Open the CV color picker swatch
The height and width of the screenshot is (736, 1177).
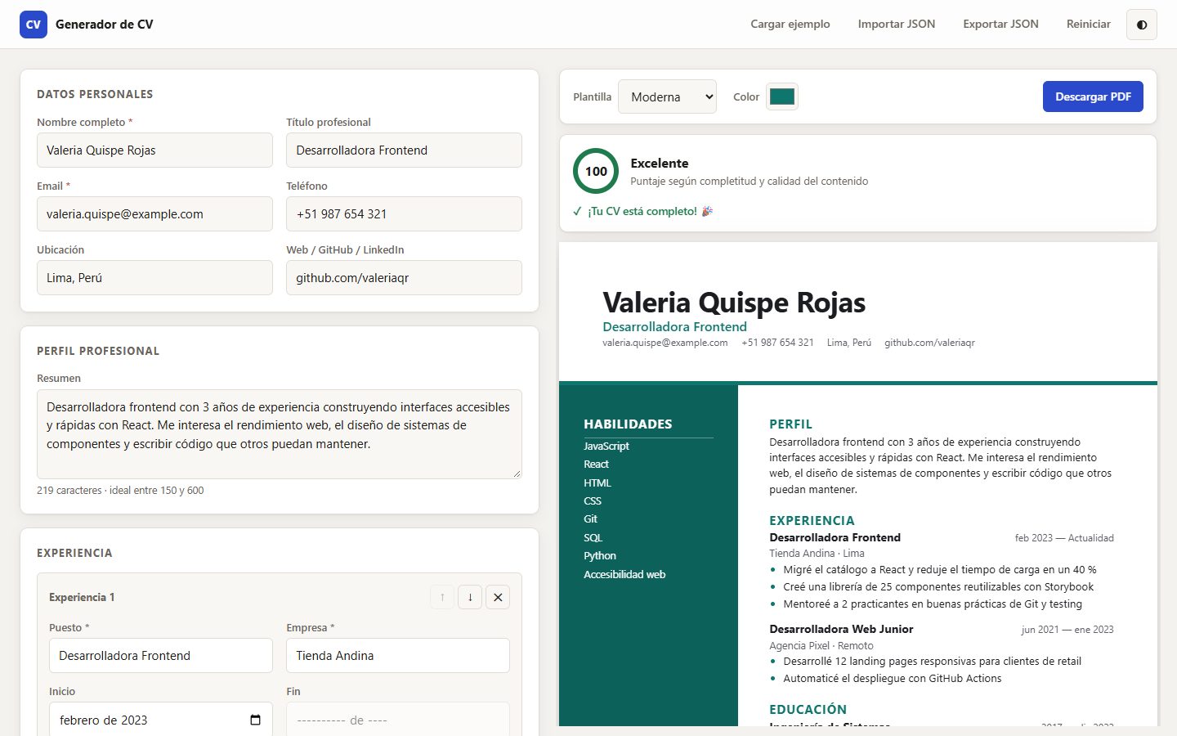tap(782, 96)
